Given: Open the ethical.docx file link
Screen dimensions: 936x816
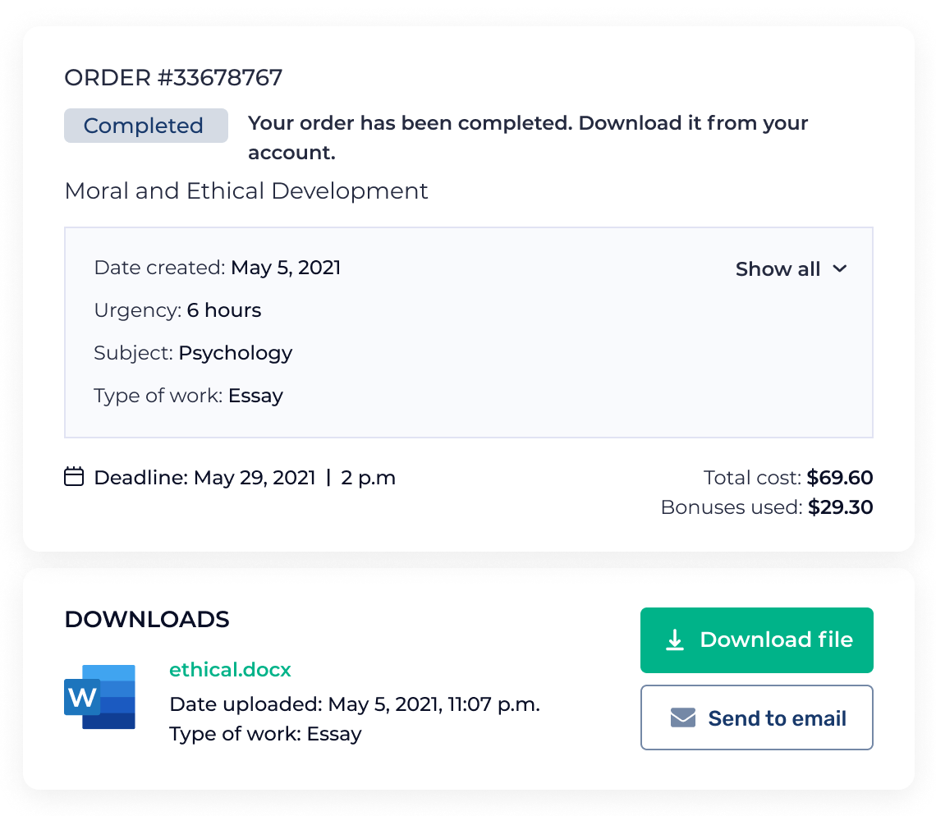Looking at the screenshot, I should [230, 670].
